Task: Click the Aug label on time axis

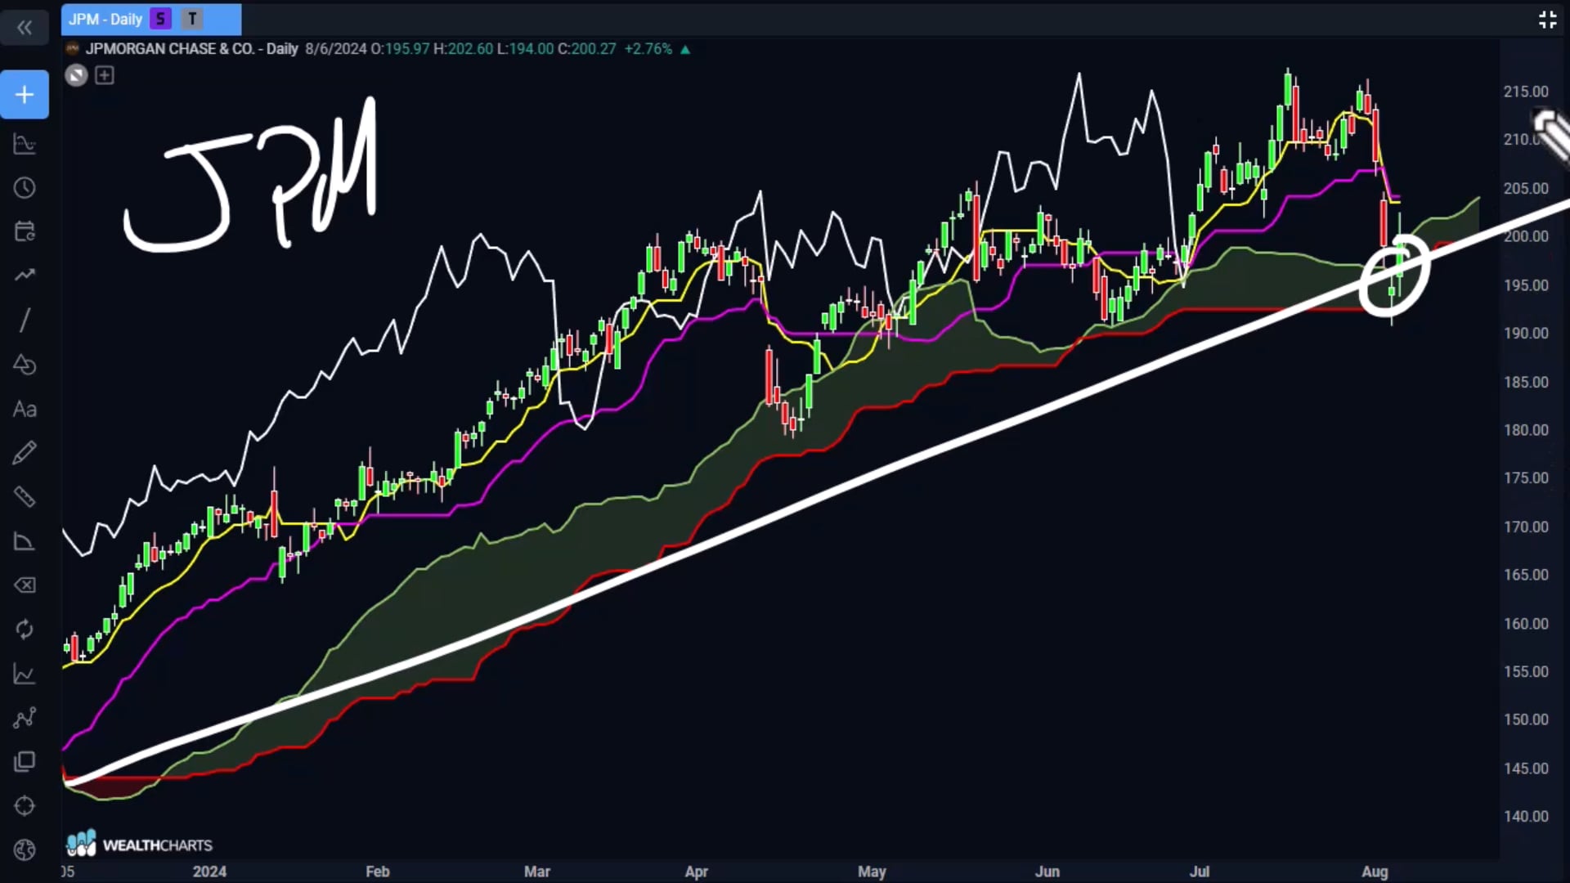Action: (x=1375, y=872)
